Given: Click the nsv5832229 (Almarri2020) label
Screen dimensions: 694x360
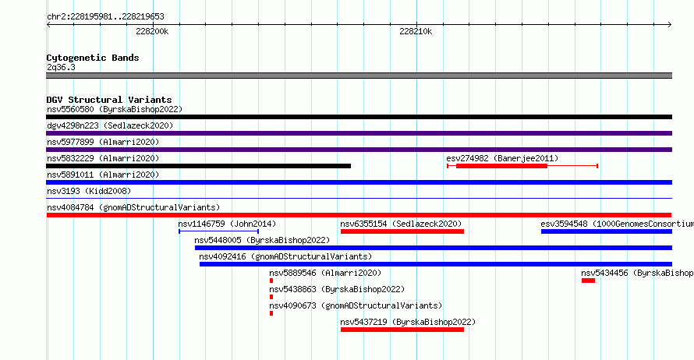Looking at the screenshot, I should click(103, 158).
